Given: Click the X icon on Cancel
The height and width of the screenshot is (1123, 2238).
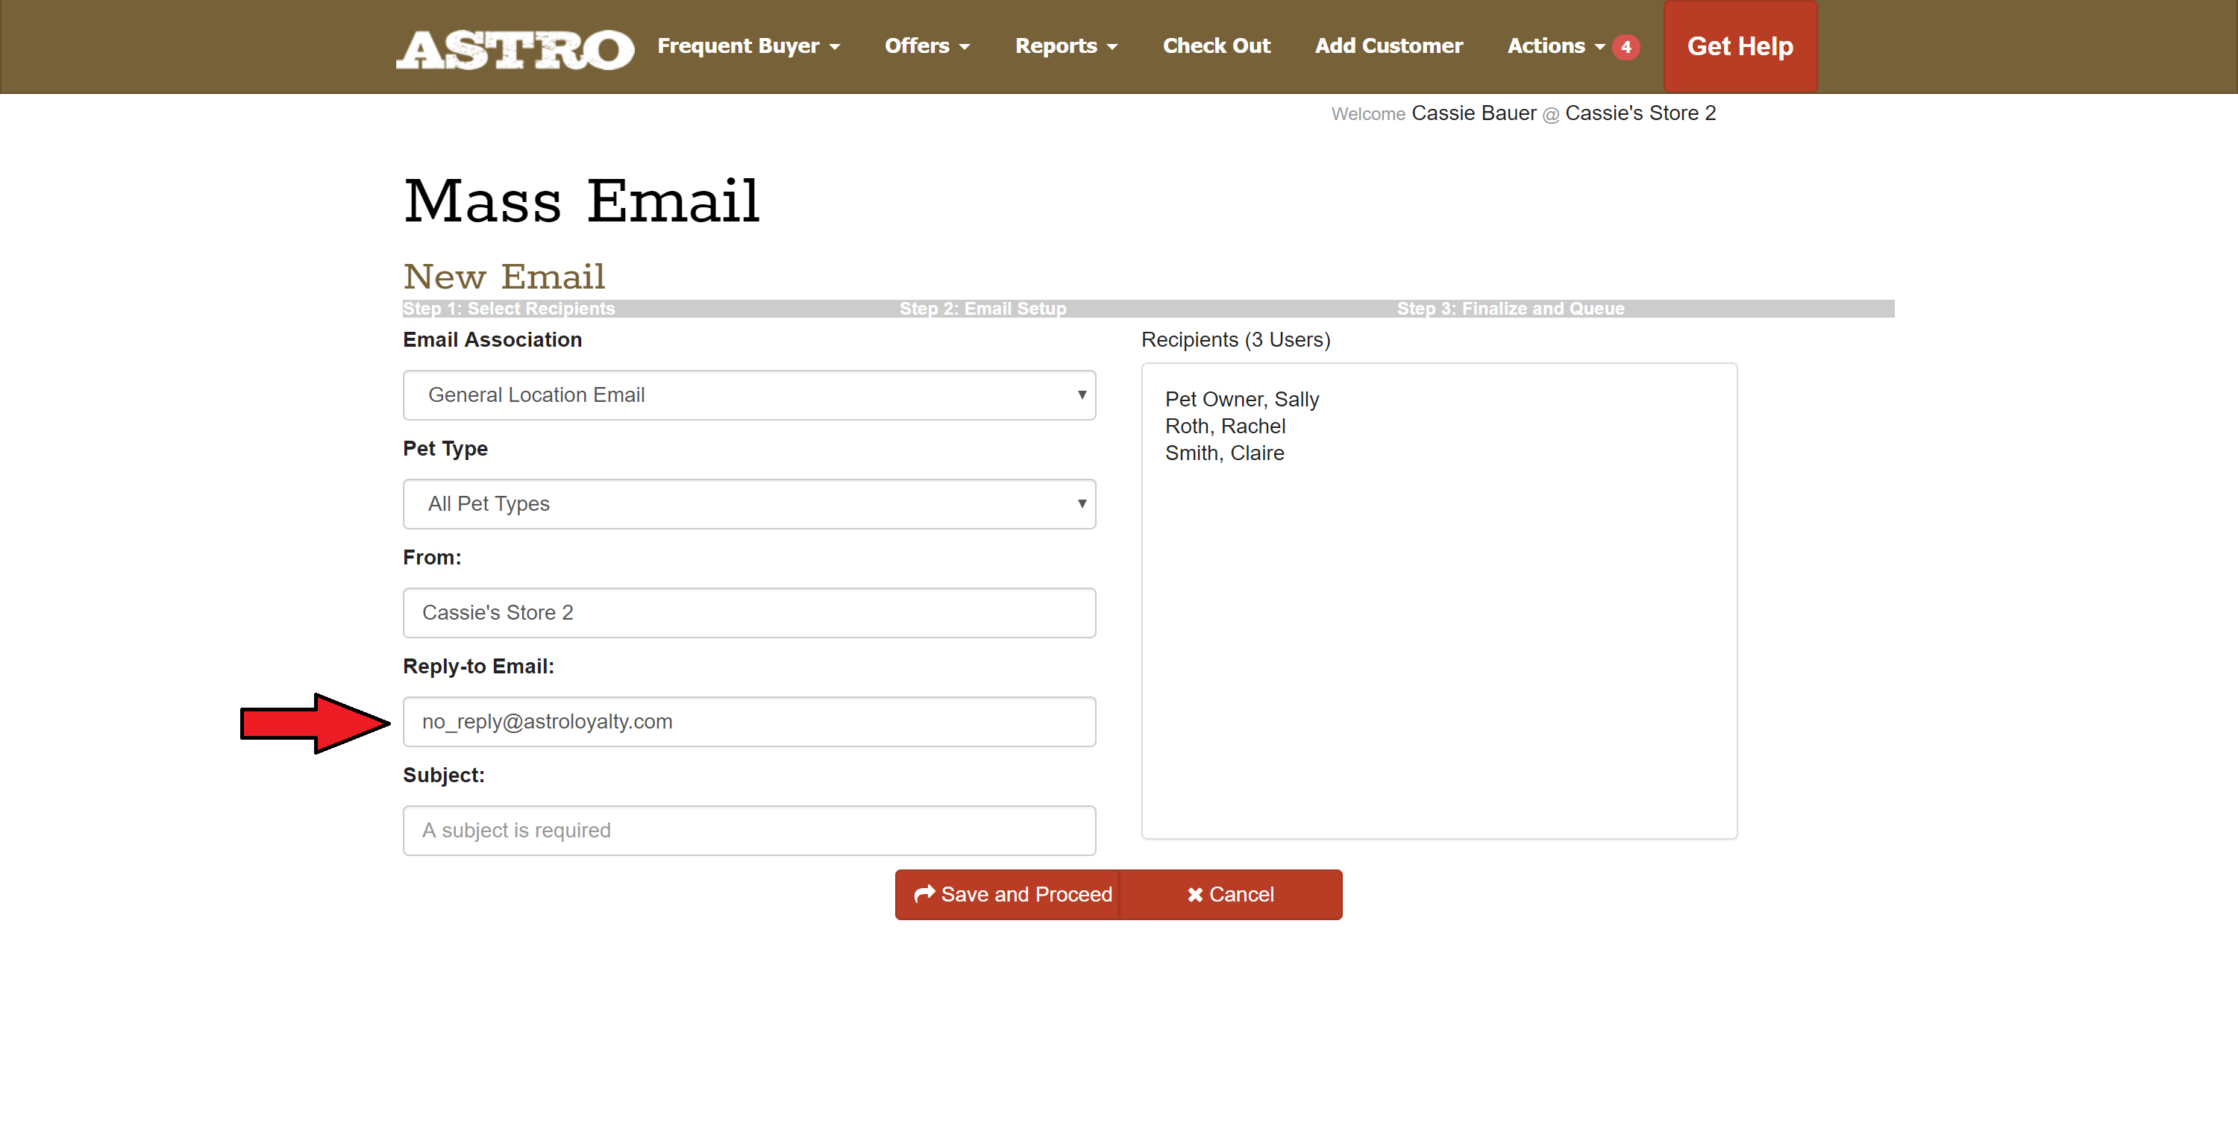Looking at the screenshot, I should point(1194,895).
